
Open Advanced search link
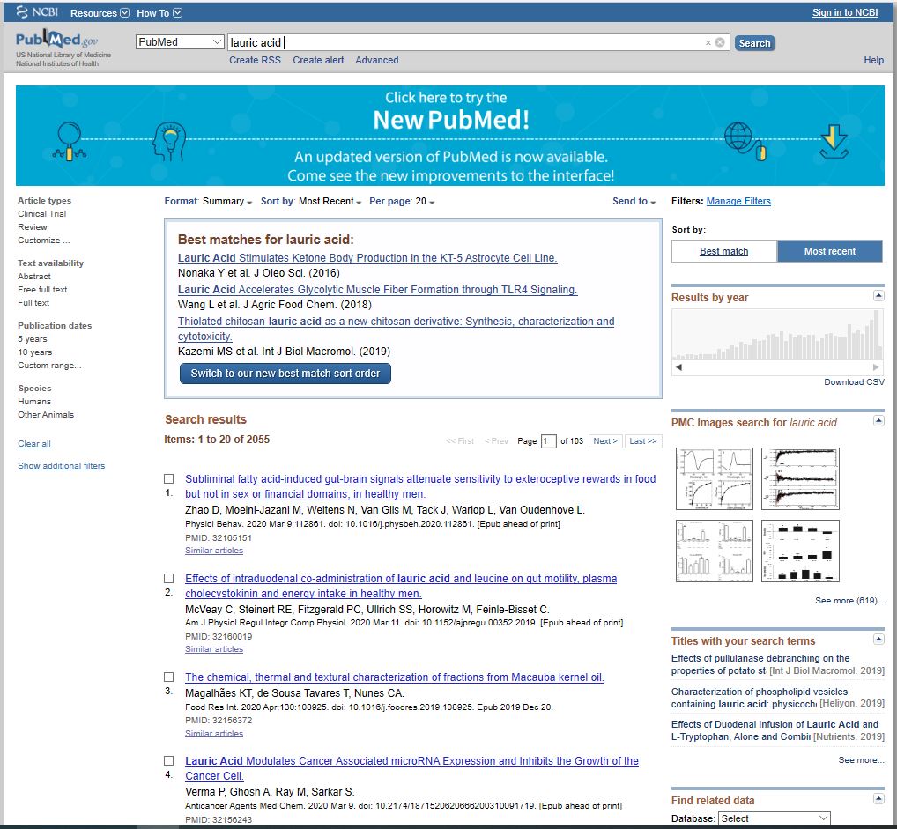click(x=377, y=60)
